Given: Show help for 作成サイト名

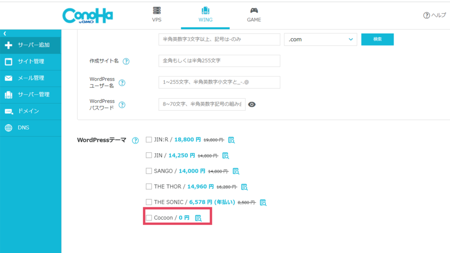Looking at the screenshot, I should pos(126,61).
